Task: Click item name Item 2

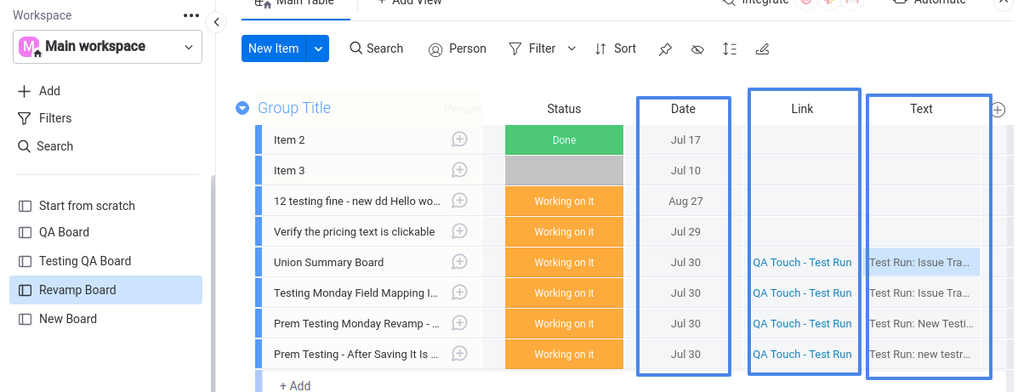Action: coord(289,140)
